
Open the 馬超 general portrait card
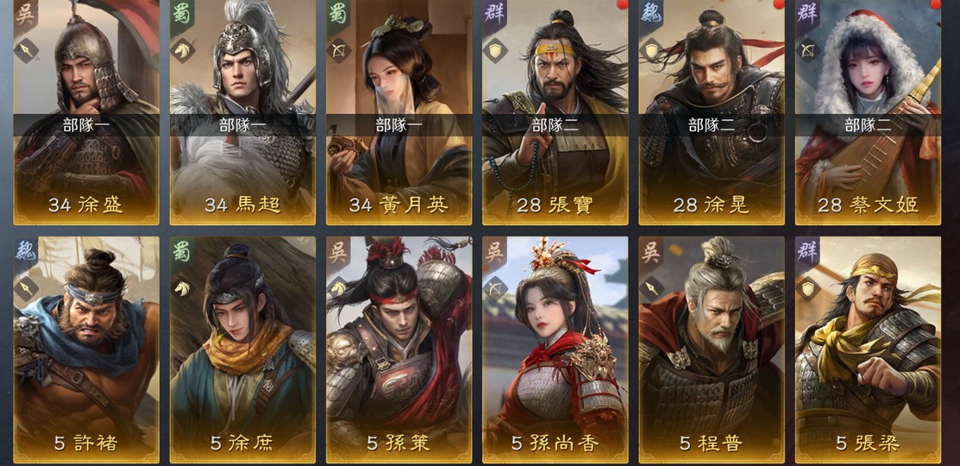tap(242, 112)
